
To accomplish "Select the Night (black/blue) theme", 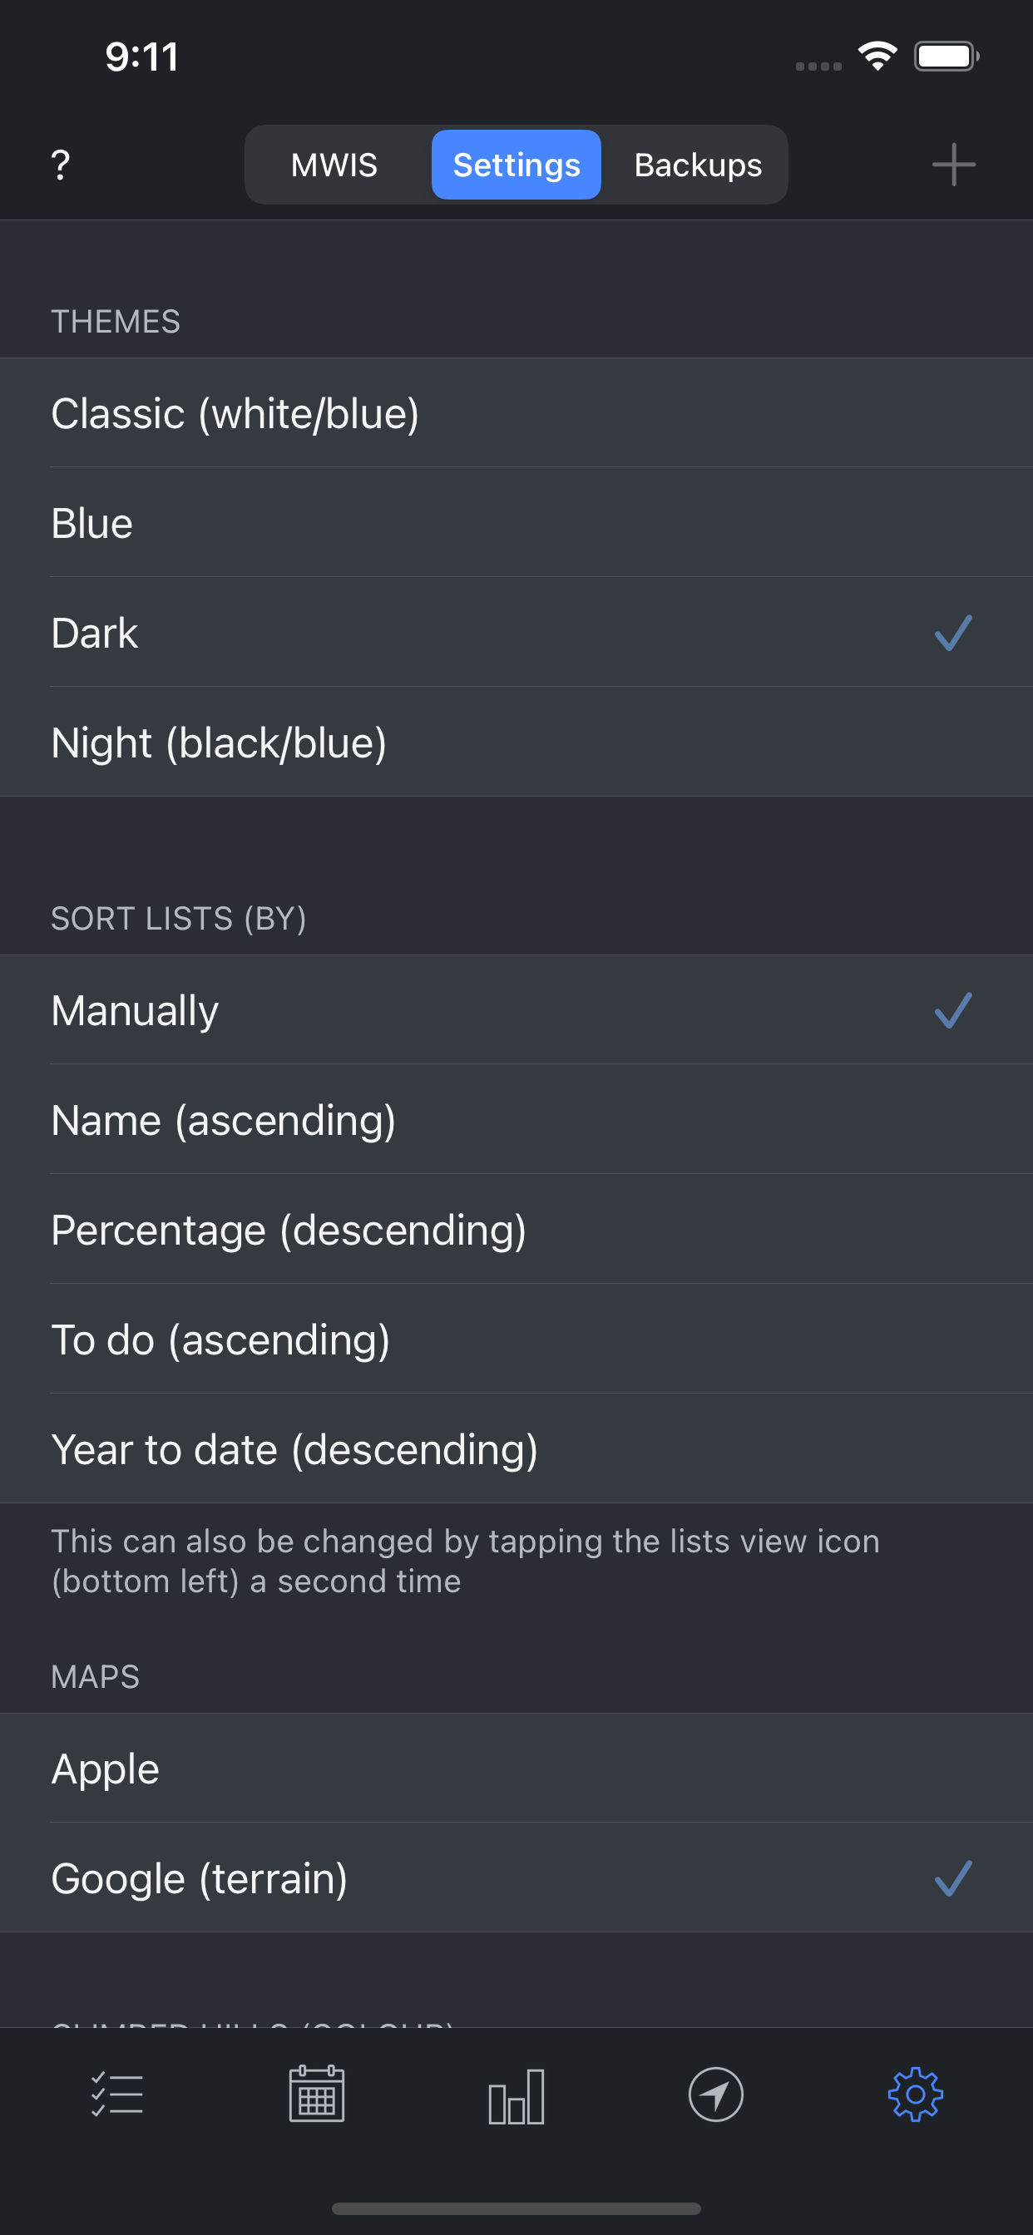I will [x=516, y=743].
